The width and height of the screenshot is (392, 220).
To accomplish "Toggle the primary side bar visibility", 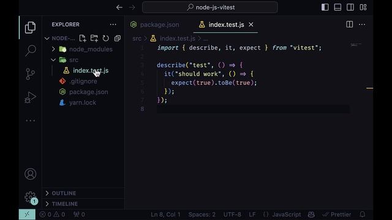I will click(x=325, y=7).
